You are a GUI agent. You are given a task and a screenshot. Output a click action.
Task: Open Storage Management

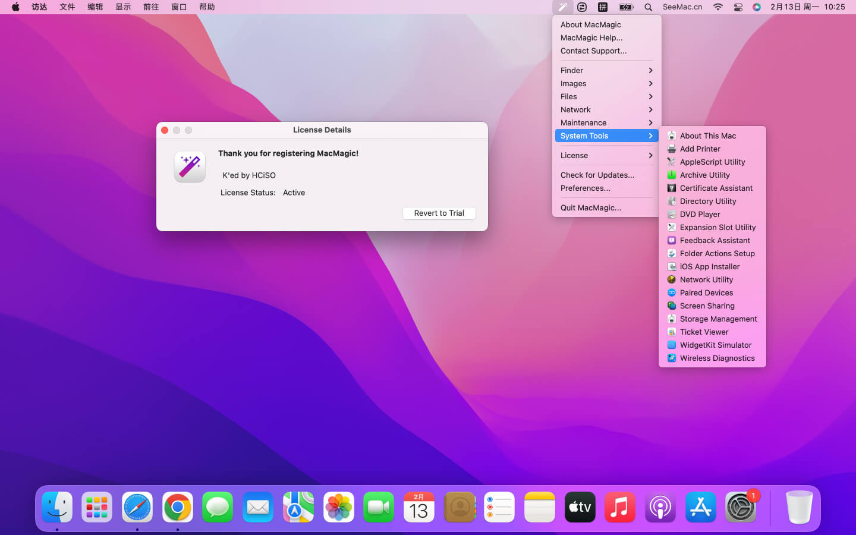coord(712,319)
